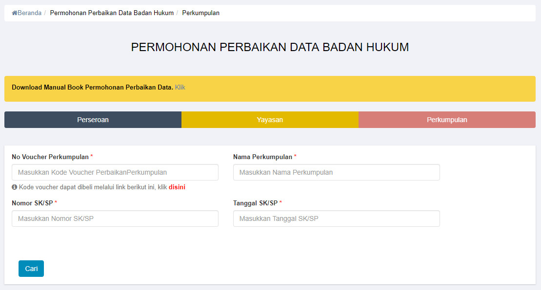Switch to the Perseroan tab

pyautogui.click(x=93, y=120)
